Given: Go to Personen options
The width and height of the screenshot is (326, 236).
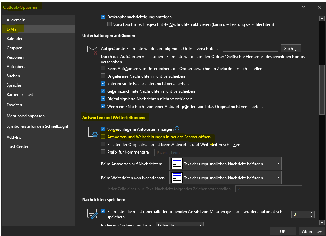Looking at the screenshot, I should pos(38,57).
